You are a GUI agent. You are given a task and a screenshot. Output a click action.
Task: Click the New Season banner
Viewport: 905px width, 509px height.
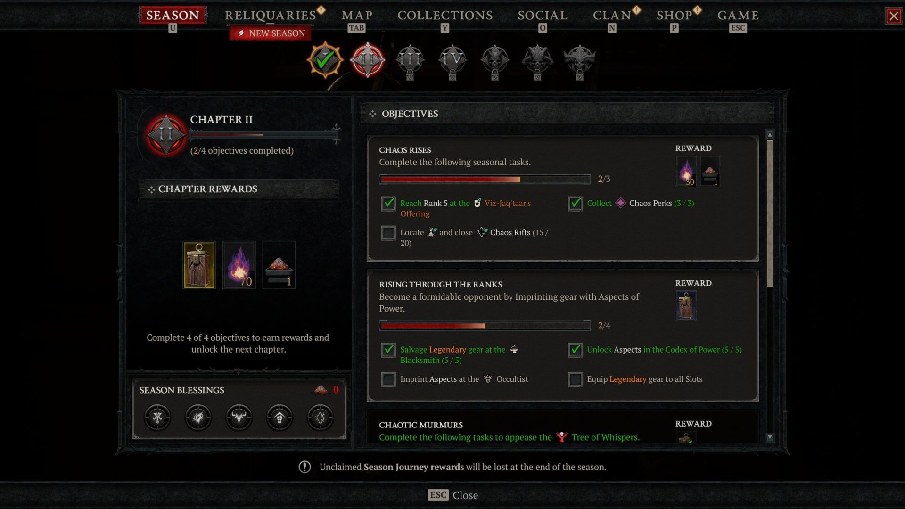click(271, 33)
